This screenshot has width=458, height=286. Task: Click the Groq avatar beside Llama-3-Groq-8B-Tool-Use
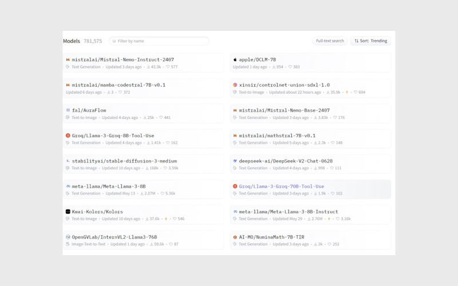click(x=68, y=136)
